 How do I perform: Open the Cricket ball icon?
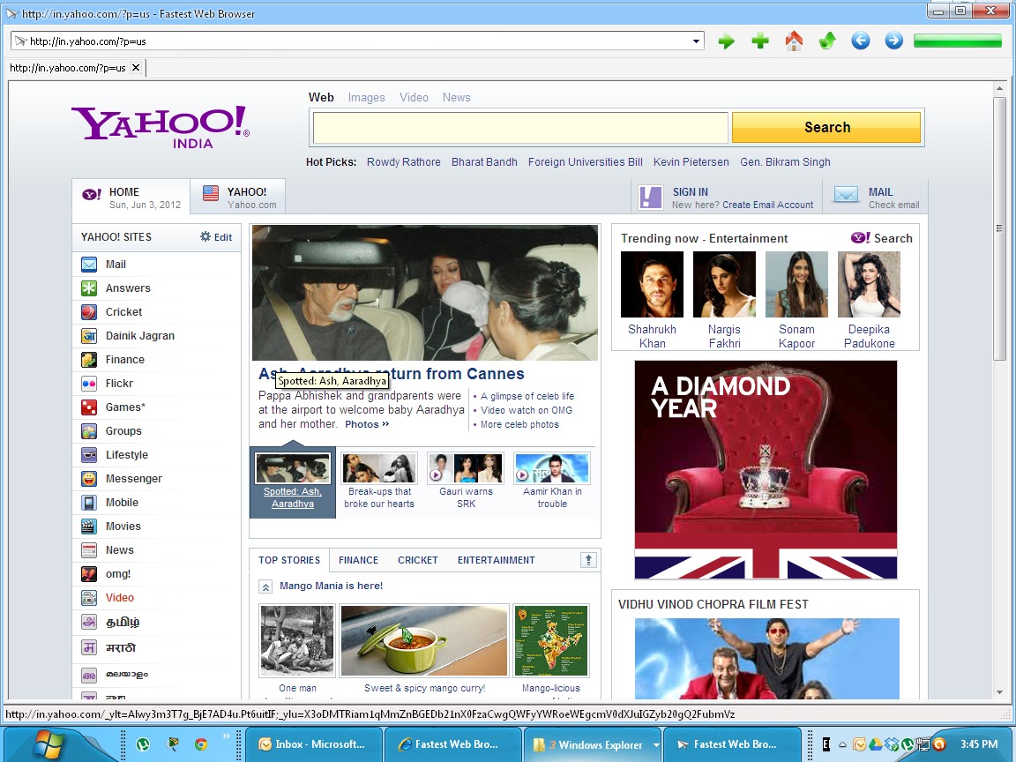[x=89, y=312]
